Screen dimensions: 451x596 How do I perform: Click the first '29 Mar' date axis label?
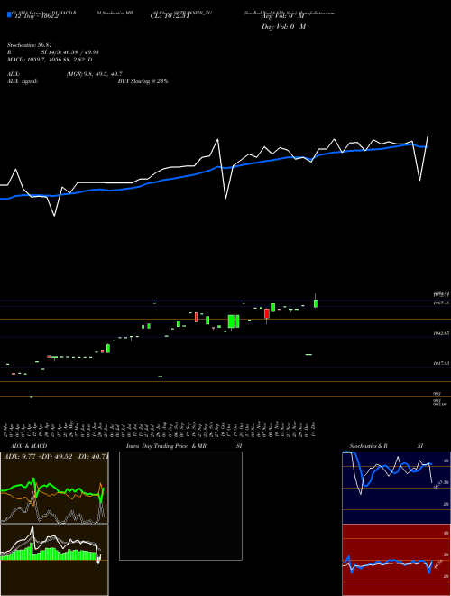[x=7, y=429]
